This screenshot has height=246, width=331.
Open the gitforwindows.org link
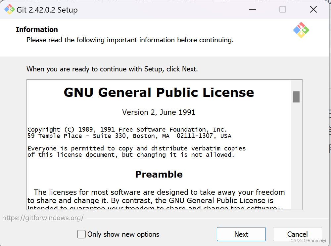point(43,218)
